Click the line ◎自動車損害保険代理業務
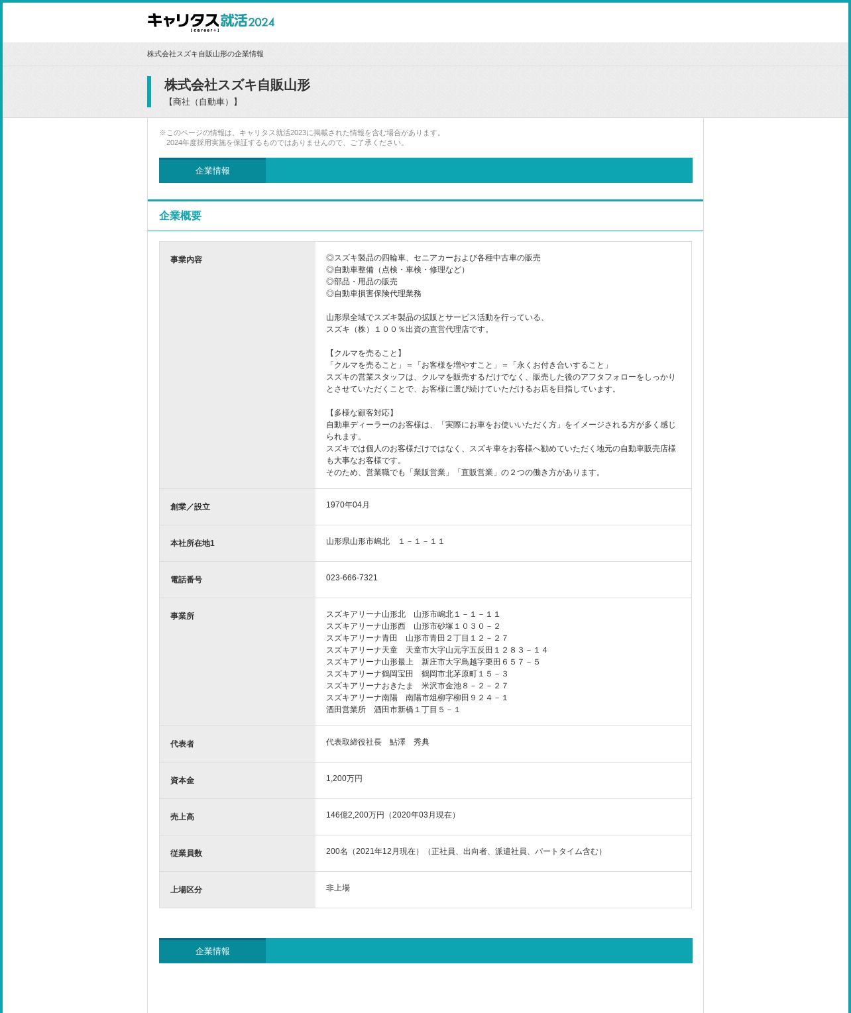Image resolution: width=851 pixels, height=1013 pixels. pos(374,293)
